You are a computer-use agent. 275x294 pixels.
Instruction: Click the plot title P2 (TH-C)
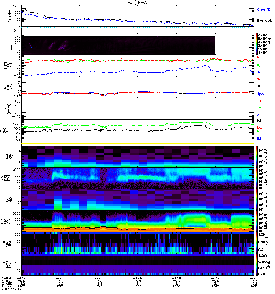[x=137, y=2]
